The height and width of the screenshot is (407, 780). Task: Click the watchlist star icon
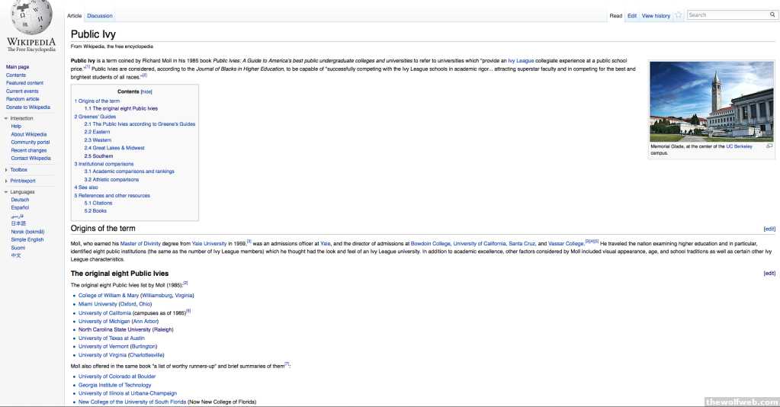coord(678,15)
